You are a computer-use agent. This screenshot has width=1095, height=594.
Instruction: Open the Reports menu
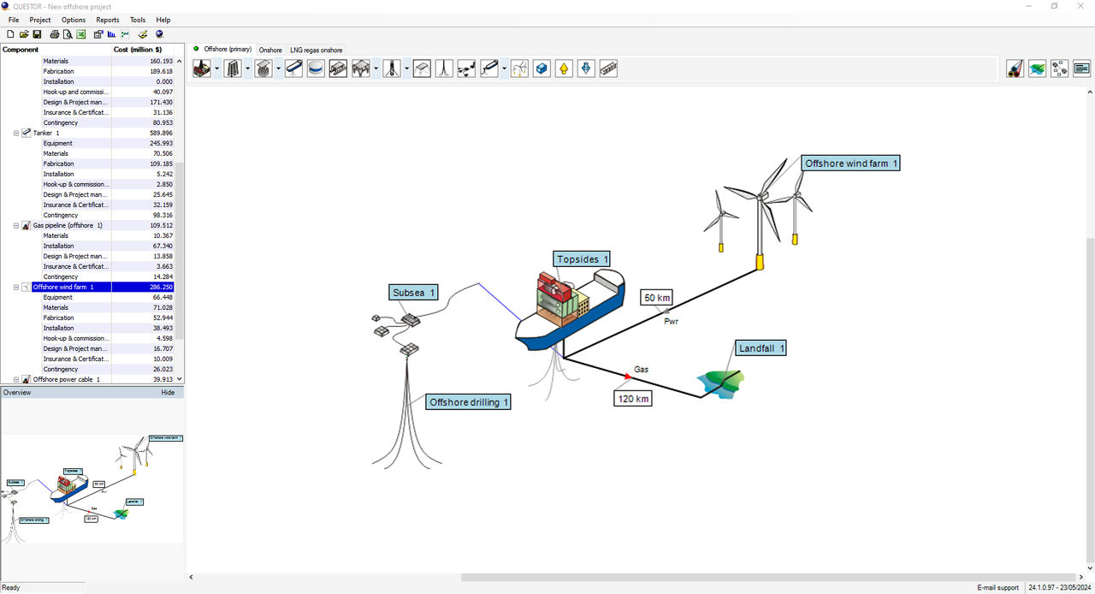pyautogui.click(x=108, y=20)
